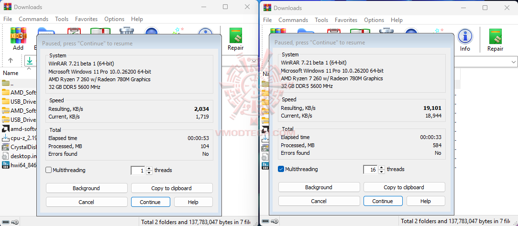The height and width of the screenshot is (226, 518).
Task: Select the CrystalDisk file in left list
Action: 19,147
